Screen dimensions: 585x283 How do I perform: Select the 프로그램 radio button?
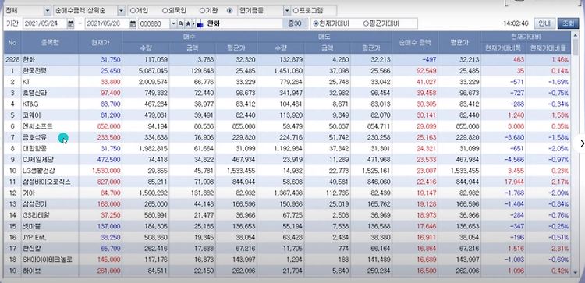coord(296,10)
